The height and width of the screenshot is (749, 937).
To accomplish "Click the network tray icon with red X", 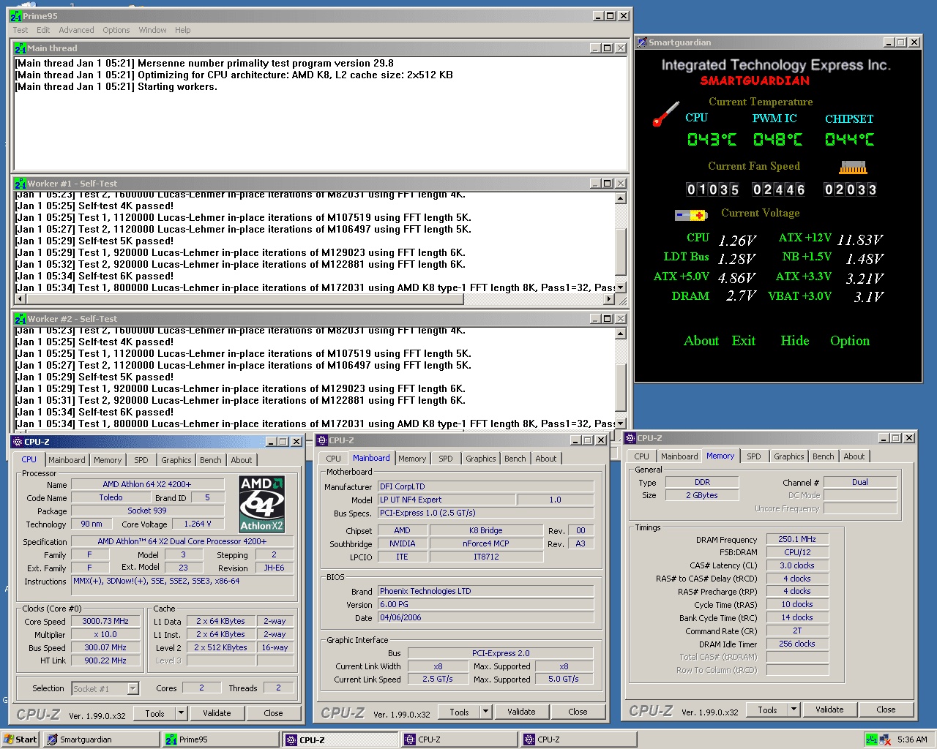I will (x=886, y=739).
